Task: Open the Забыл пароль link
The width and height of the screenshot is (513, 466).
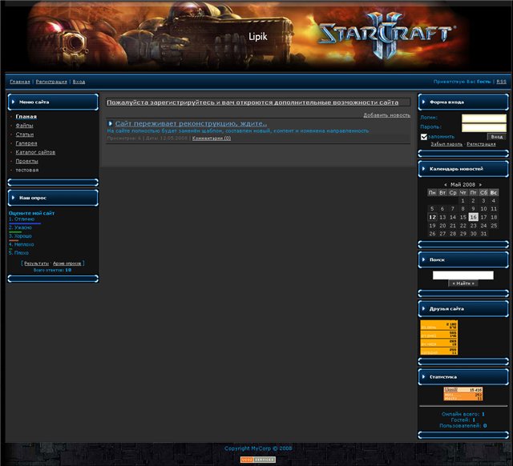Action: coord(446,144)
